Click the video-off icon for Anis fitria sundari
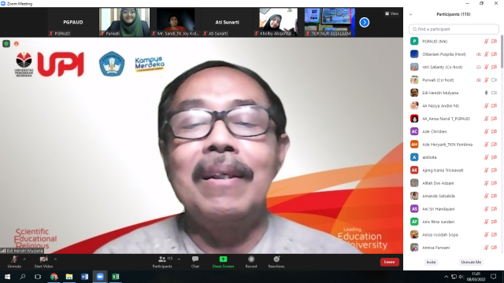Viewport: 504px width, 283px height. coord(495,222)
